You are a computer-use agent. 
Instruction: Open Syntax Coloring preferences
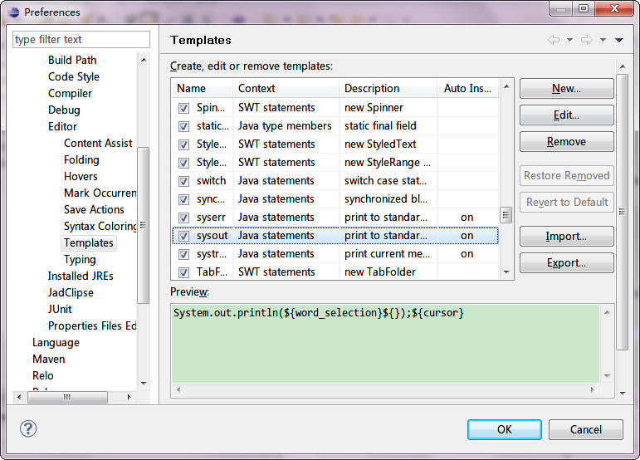coord(100,226)
